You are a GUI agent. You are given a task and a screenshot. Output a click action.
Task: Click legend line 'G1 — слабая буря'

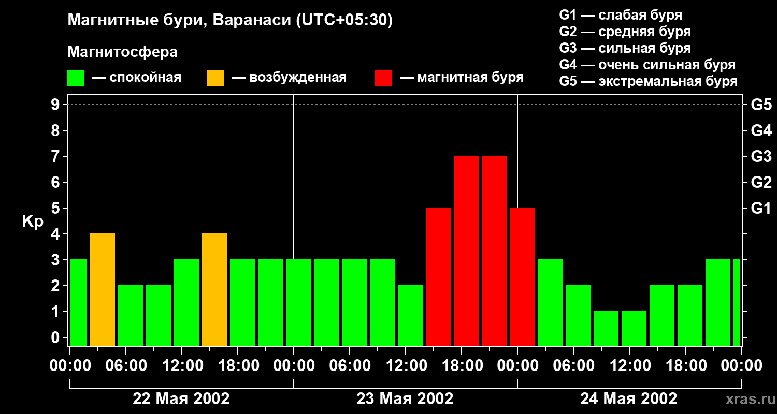point(621,15)
